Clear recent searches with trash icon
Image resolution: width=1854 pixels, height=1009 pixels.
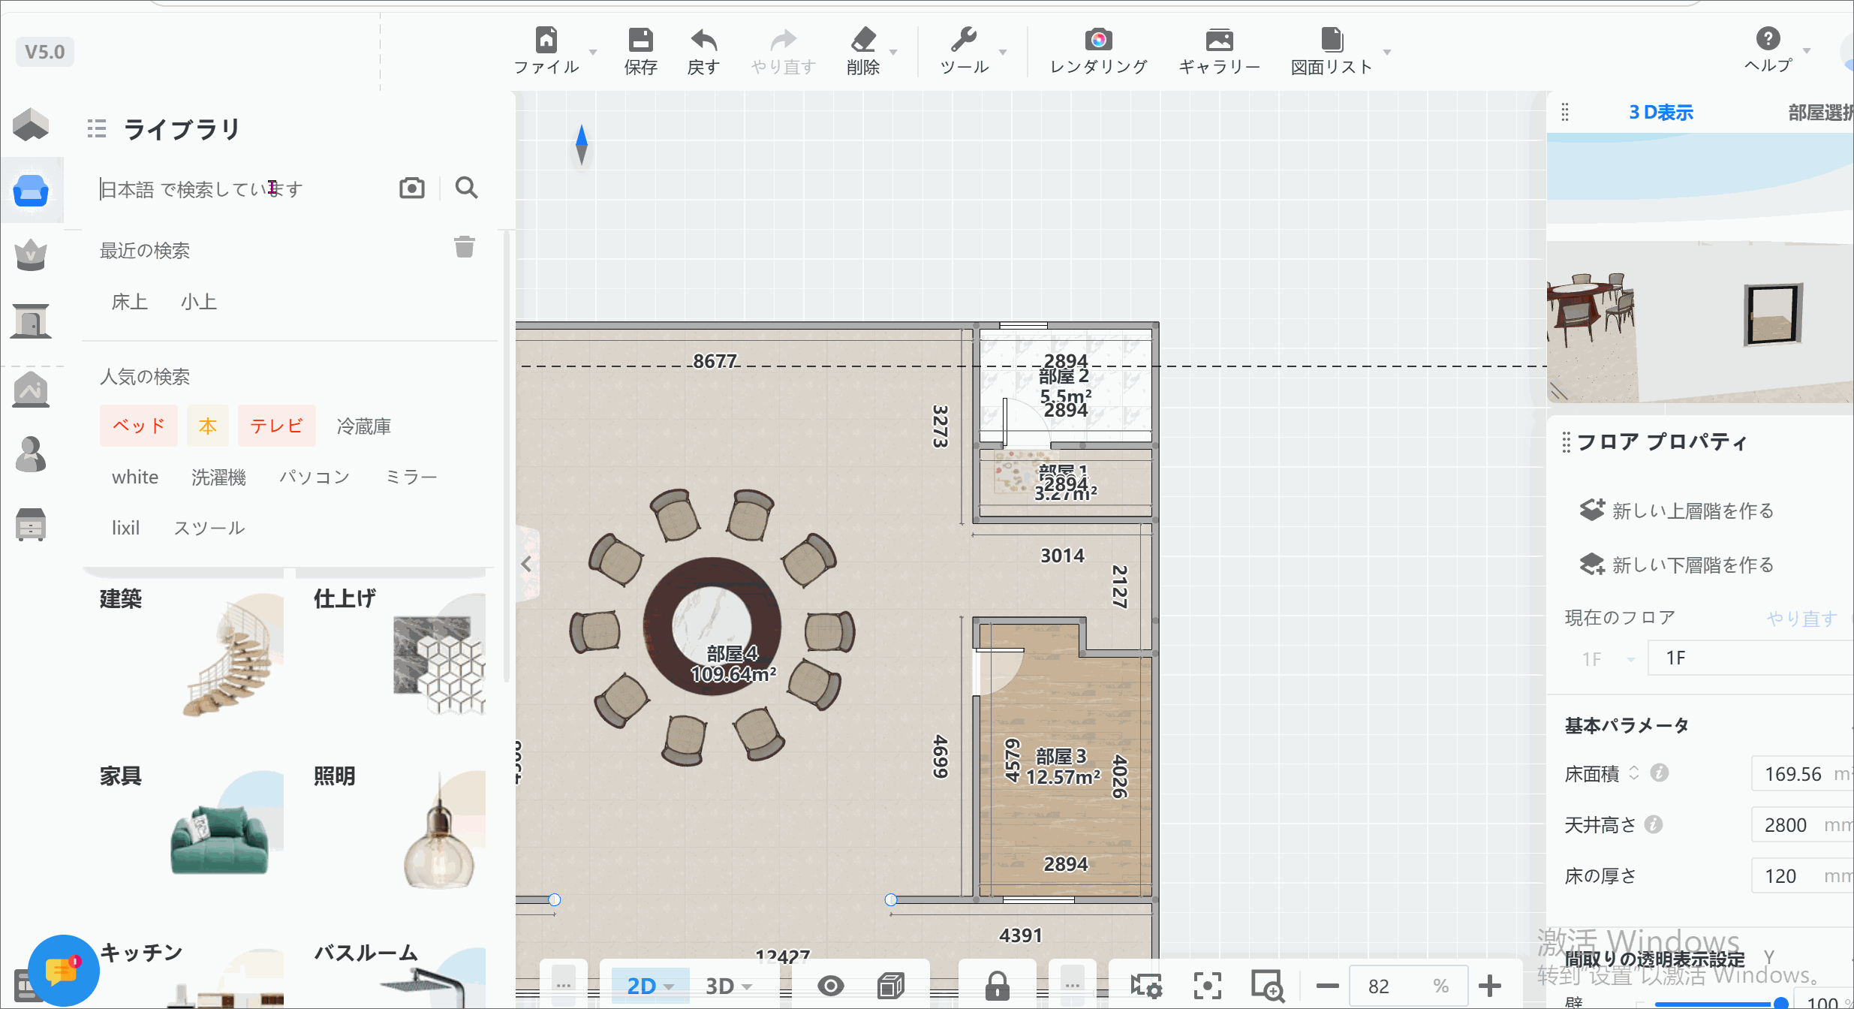[x=465, y=247]
